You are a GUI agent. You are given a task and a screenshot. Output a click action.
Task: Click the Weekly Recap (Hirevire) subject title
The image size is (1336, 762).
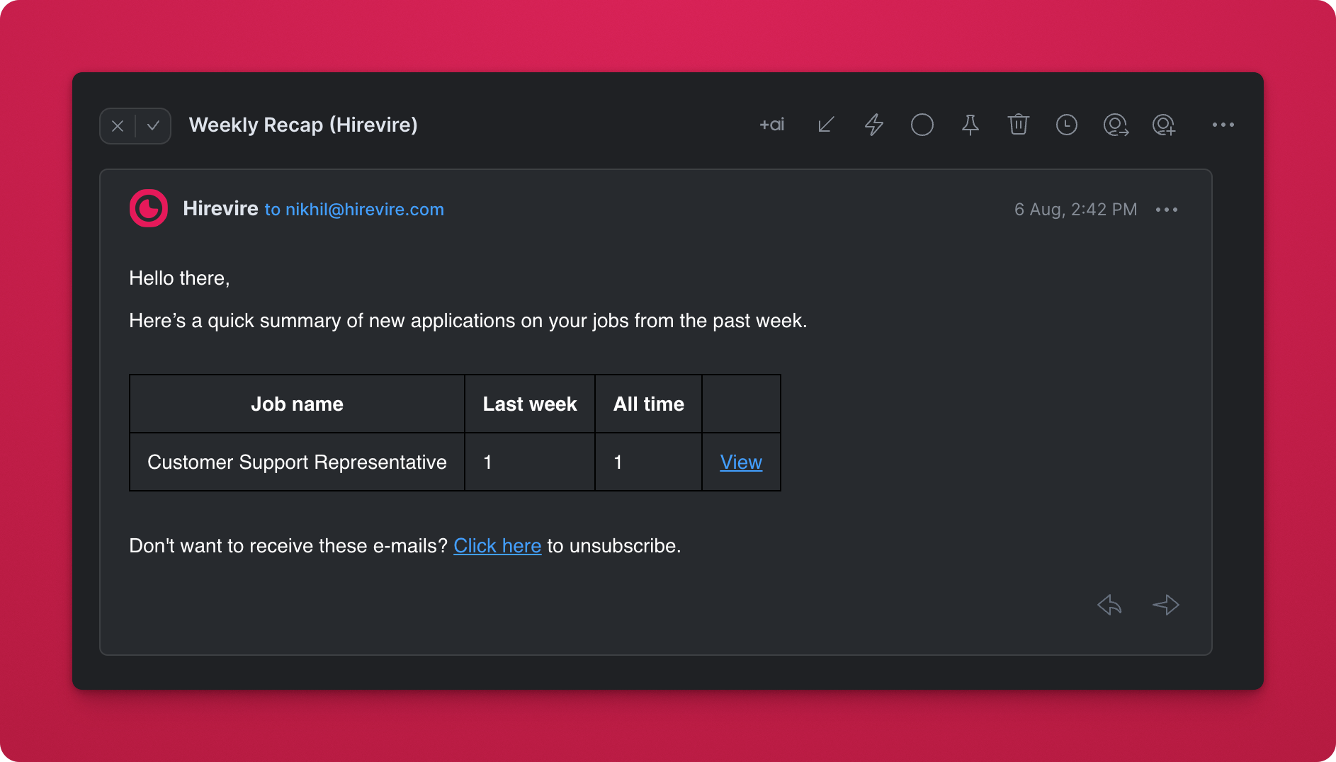pyautogui.click(x=303, y=125)
